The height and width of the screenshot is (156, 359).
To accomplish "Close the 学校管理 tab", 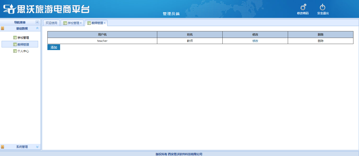I will [x=81, y=23].
